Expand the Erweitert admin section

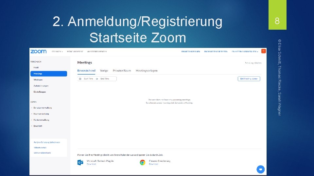(37, 126)
